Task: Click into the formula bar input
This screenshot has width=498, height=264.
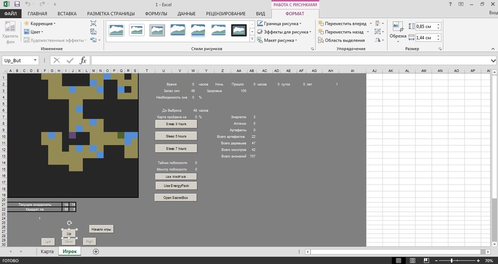Action: click(289, 60)
